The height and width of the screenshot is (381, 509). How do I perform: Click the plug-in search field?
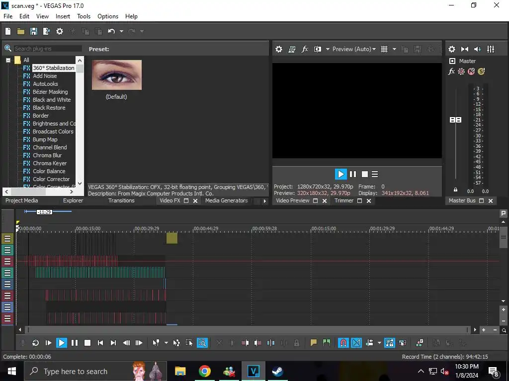click(x=48, y=49)
